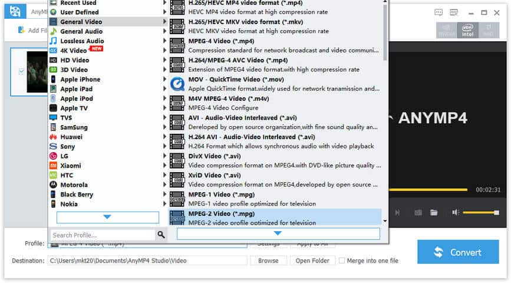Screen dimensions: 511x283
Task: Click the Apple TV category icon
Action: pos(53,108)
